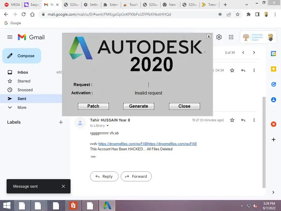
Task: Click the Compose button in Gmail
Action: (x=22, y=56)
